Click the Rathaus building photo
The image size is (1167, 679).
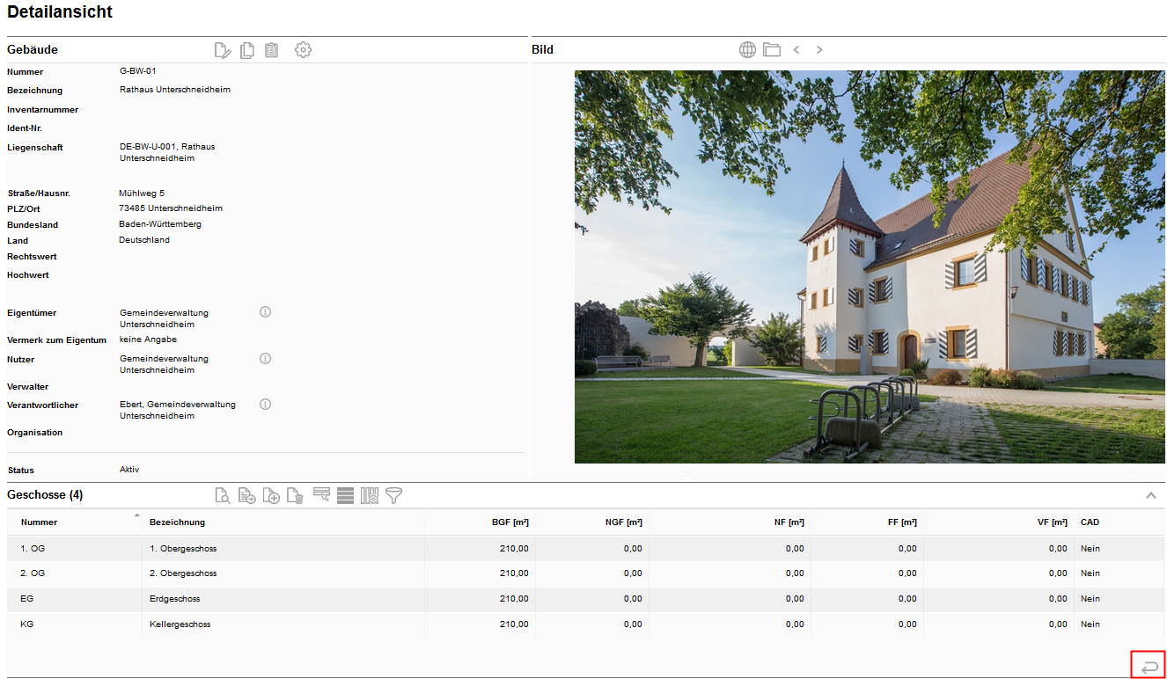point(870,266)
